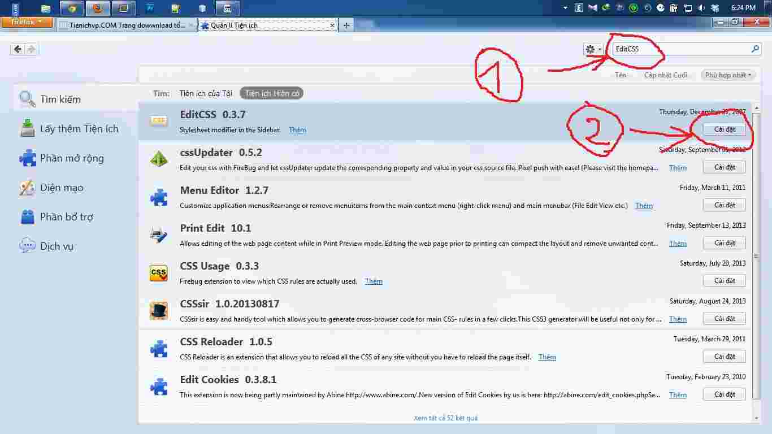Screen dimensions: 772x434
Task: Click the CSSsir top hat icon
Action: (x=159, y=311)
